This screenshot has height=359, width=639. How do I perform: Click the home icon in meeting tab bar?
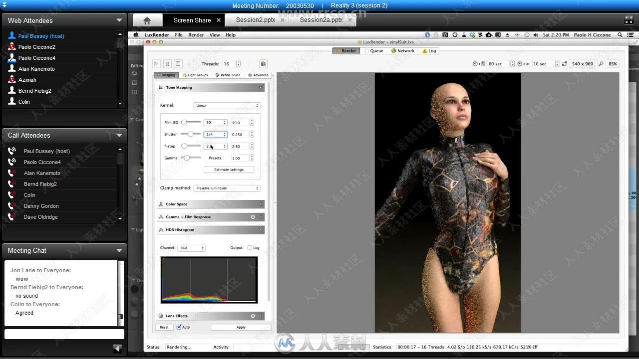tap(147, 20)
